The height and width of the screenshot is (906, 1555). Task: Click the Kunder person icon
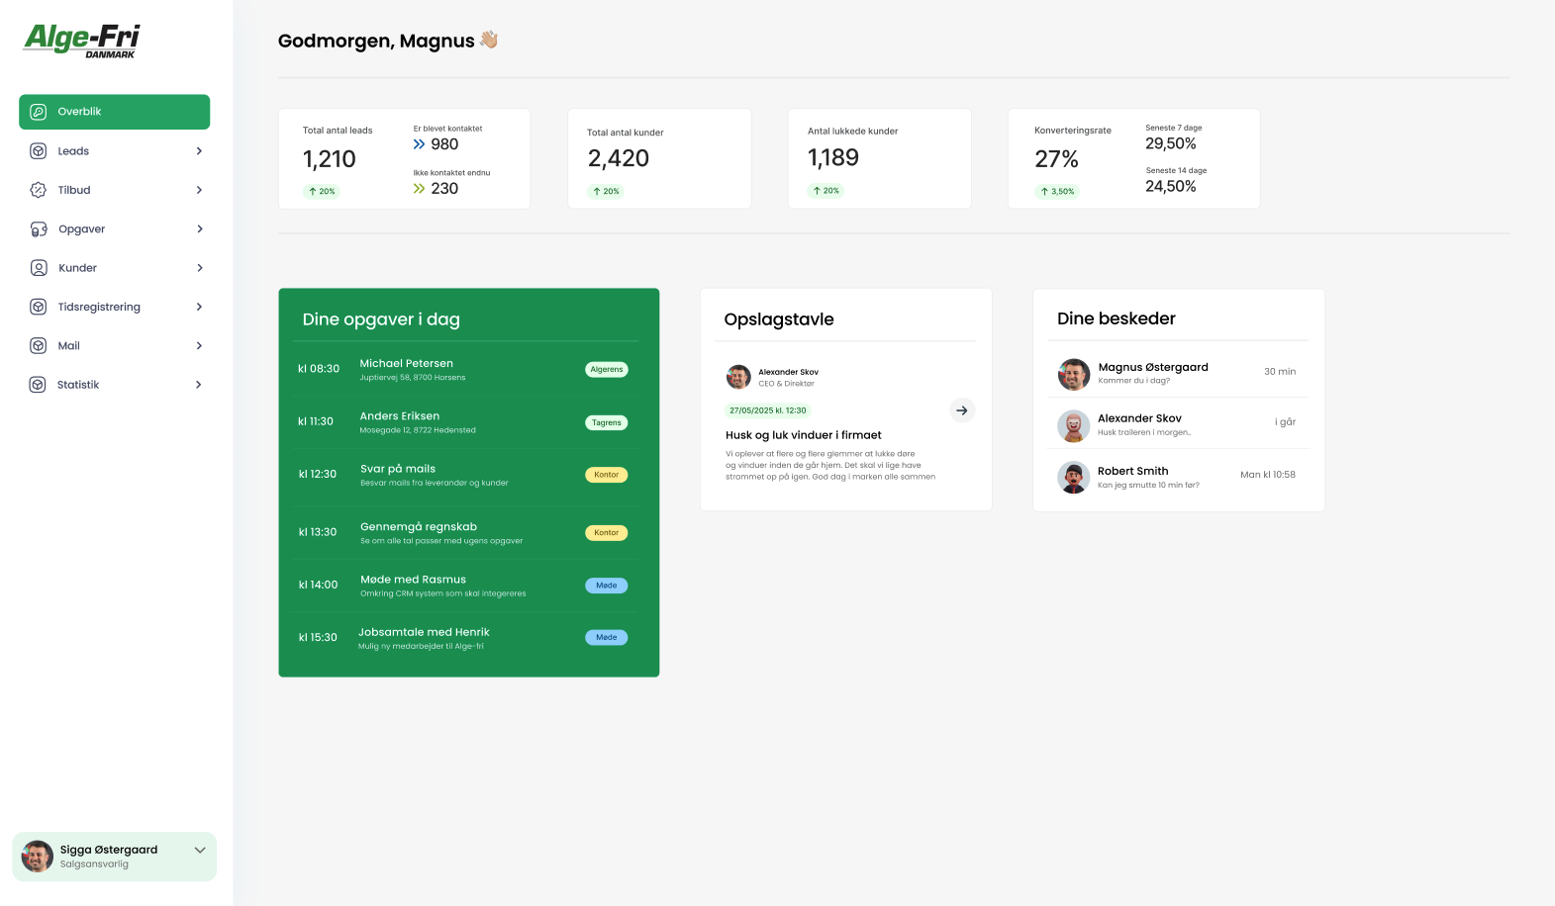(39, 268)
